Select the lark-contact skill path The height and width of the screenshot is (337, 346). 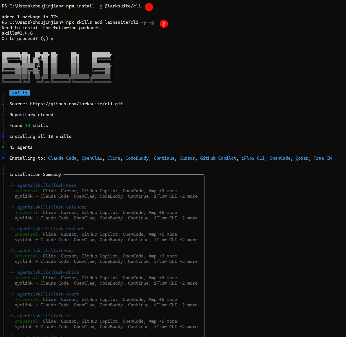coord(47,229)
